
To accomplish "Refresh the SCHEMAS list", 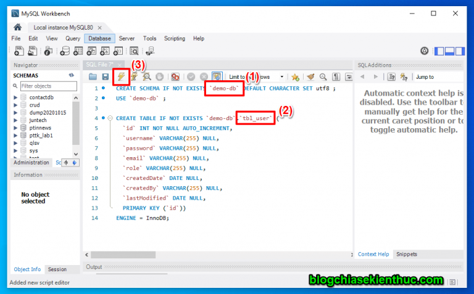I will (72, 75).
